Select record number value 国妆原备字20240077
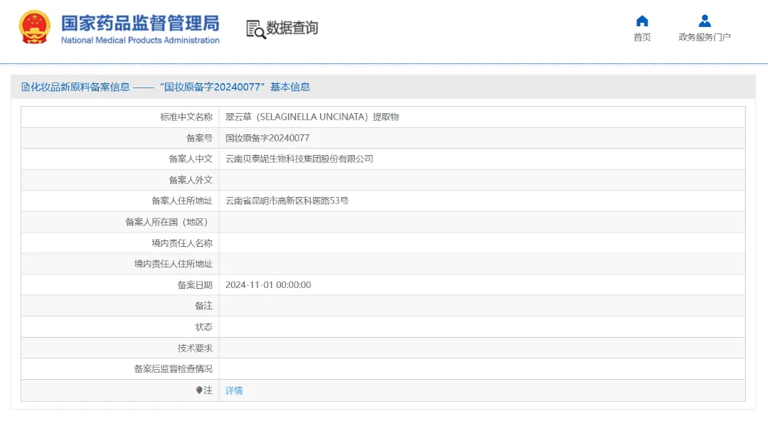Screen dimensions: 768x421 point(267,138)
